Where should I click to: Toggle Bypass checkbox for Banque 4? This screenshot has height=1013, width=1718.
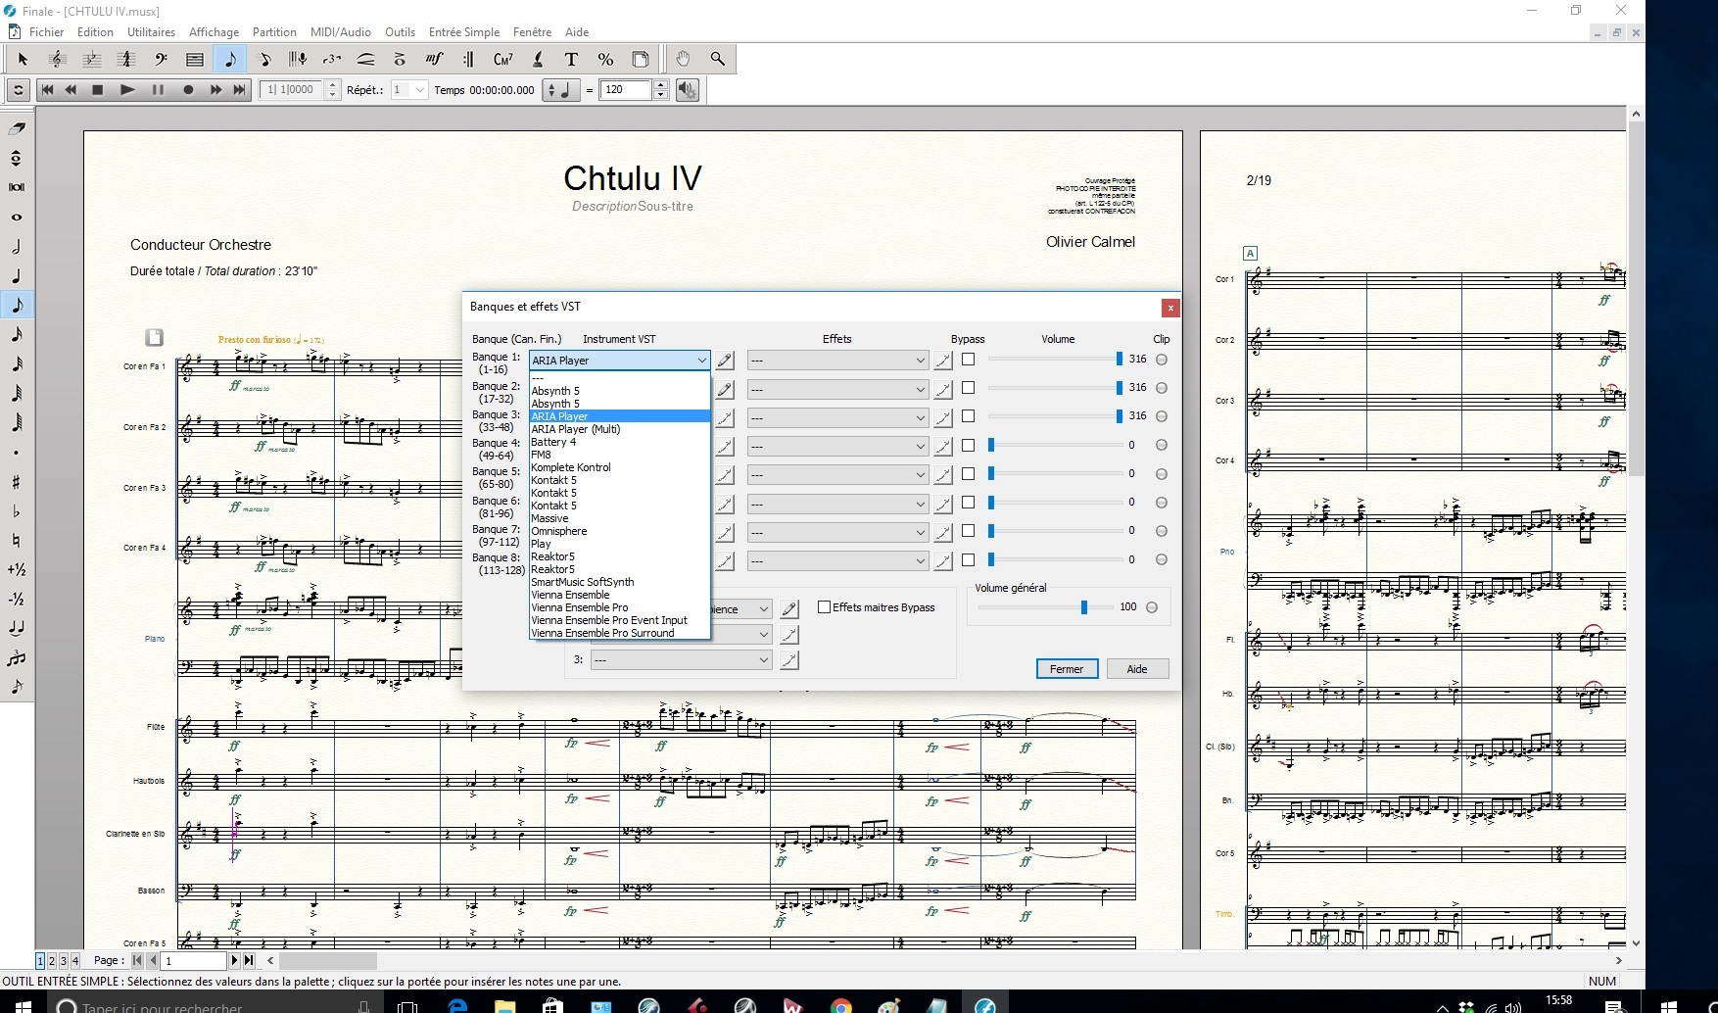(x=969, y=445)
